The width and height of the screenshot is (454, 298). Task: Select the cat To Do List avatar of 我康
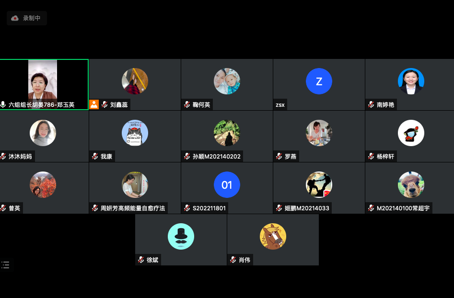pos(135,133)
